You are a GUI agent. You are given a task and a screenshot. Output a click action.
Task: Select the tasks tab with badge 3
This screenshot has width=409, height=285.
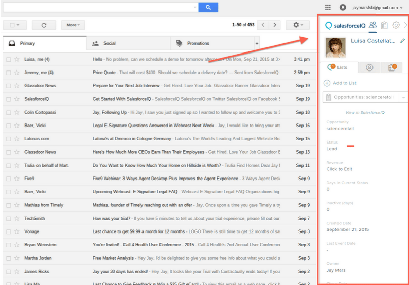[392, 67]
